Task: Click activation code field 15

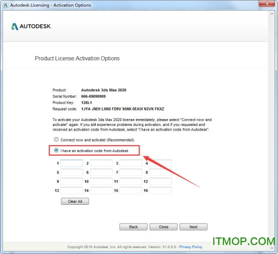Action: (131, 191)
